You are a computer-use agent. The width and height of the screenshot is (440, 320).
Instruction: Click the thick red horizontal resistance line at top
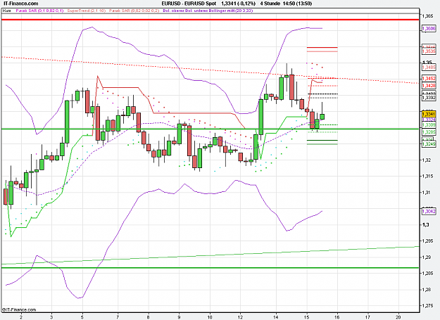pyautogui.click(x=210, y=20)
